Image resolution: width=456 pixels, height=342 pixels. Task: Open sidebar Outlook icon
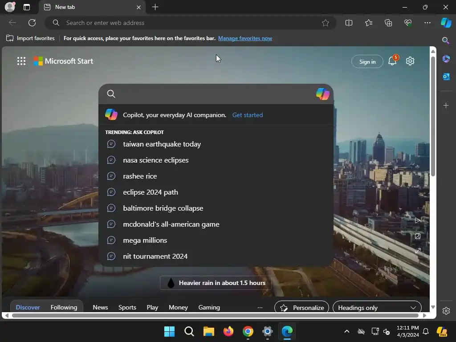(446, 77)
